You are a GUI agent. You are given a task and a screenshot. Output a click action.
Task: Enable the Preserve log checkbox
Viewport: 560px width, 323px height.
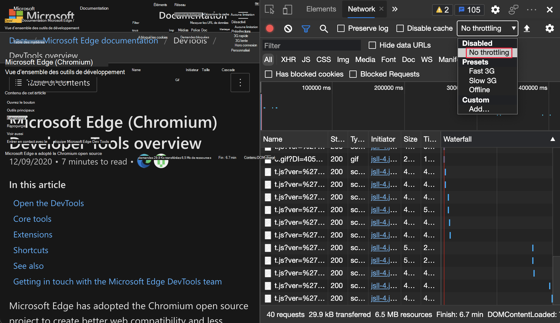pos(341,28)
